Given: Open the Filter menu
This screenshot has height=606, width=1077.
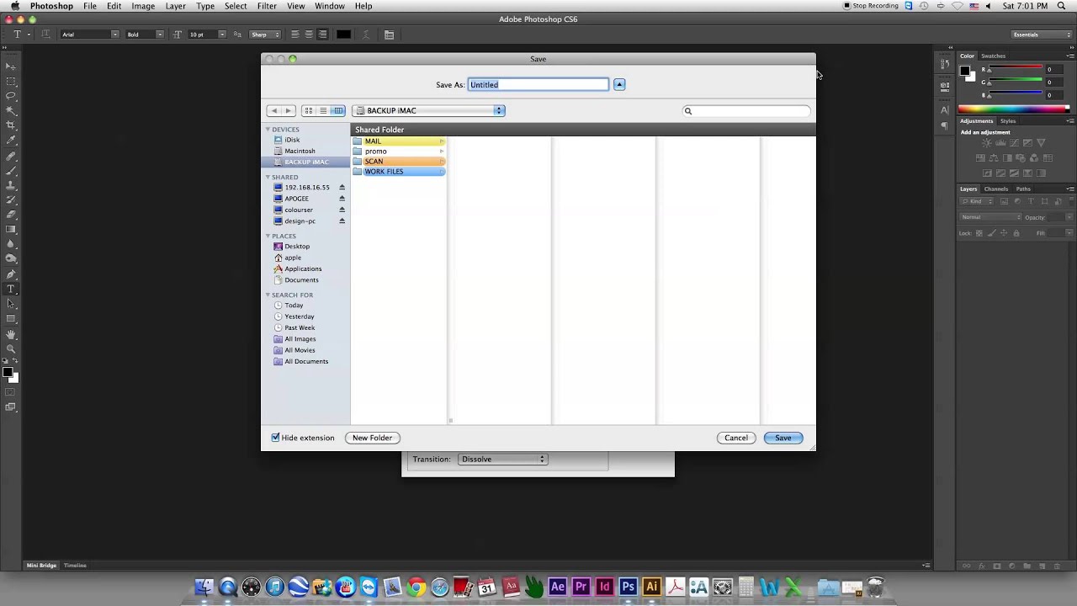Looking at the screenshot, I should click(267, 6).
